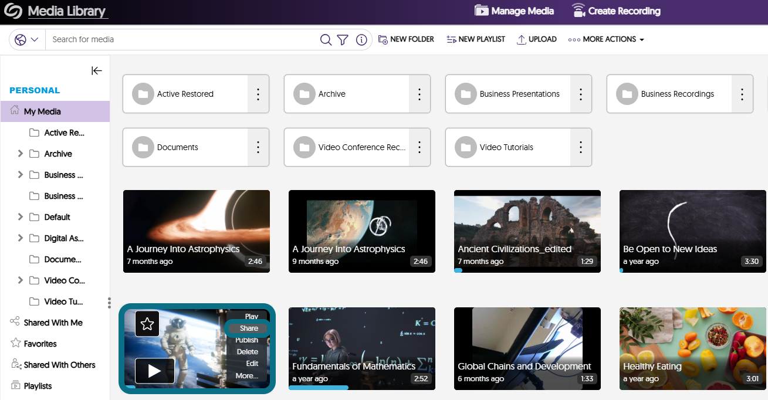Open Global Chains and Development video
The width and height of the screenshot is (768, 400).
pyautogui.click(x=527, y=348)
